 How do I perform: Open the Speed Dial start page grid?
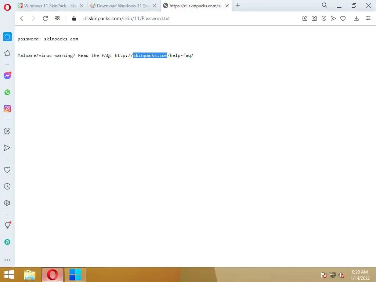point(57,18)
